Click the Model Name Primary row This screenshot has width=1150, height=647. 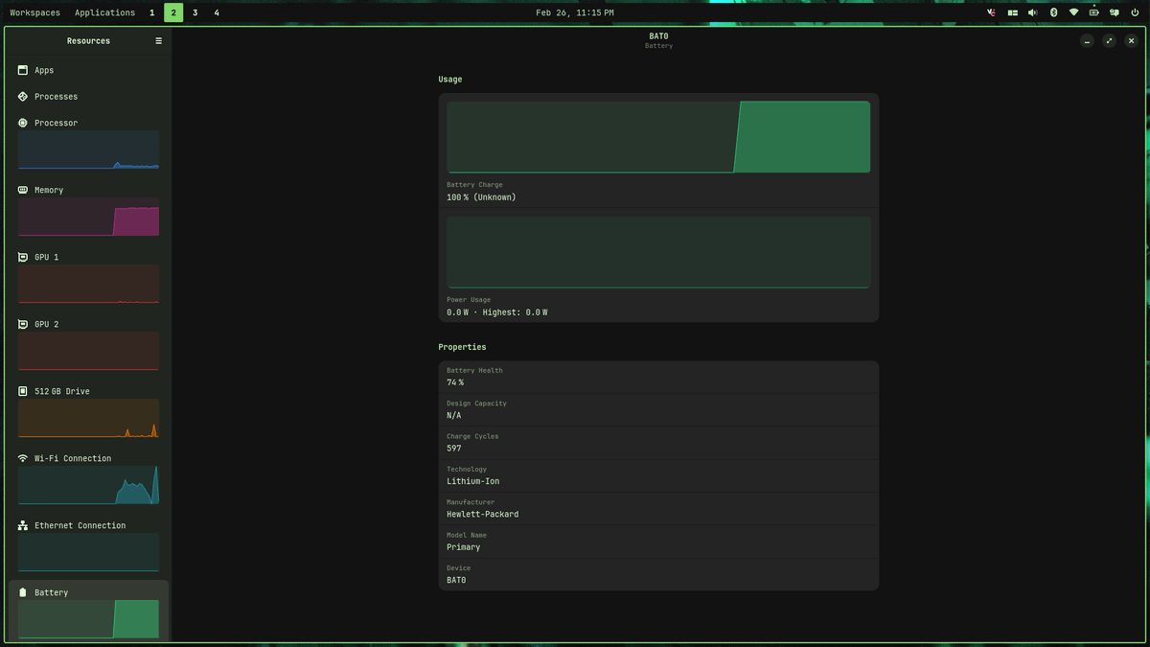click(658, 542)
